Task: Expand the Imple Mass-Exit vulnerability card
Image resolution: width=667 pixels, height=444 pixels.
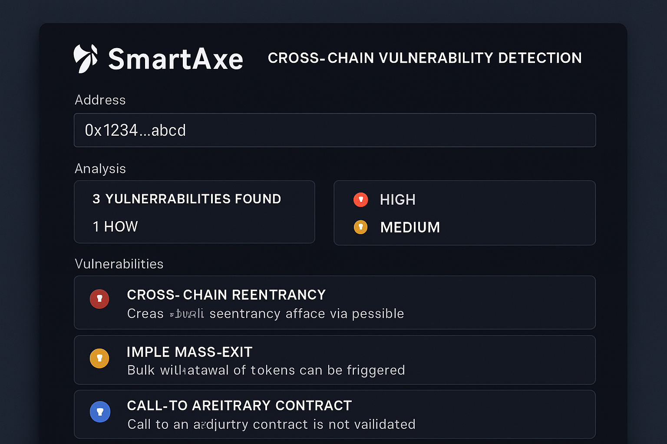Action: pos(334,360)
